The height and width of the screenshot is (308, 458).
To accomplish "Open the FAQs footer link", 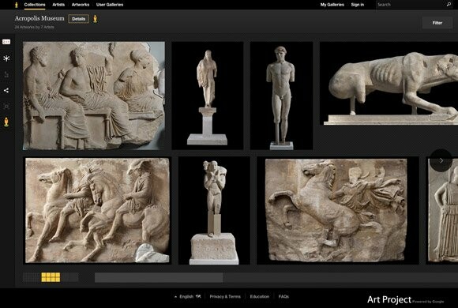I will point(283,297).
